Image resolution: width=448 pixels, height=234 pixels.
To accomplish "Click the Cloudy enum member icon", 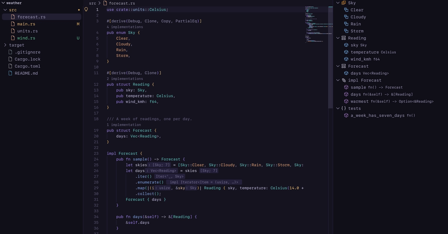I will click(346, 17).
